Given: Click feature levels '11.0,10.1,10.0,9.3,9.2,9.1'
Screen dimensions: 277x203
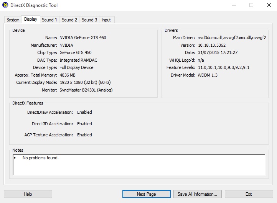Looking at the screenshot, I should coord(223,67).
